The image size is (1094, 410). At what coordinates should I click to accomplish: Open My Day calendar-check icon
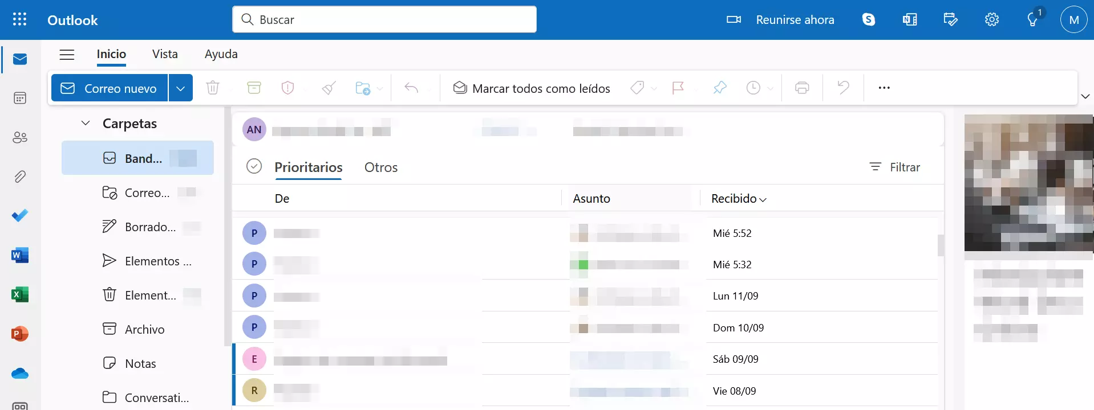951,19
